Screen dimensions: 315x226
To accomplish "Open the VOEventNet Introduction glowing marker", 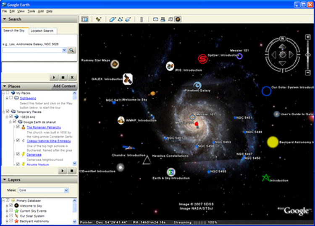I will [x=121, y=167].
